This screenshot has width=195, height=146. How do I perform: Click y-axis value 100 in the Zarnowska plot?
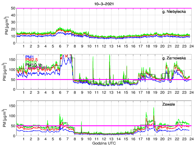click(x=12, y=70)
